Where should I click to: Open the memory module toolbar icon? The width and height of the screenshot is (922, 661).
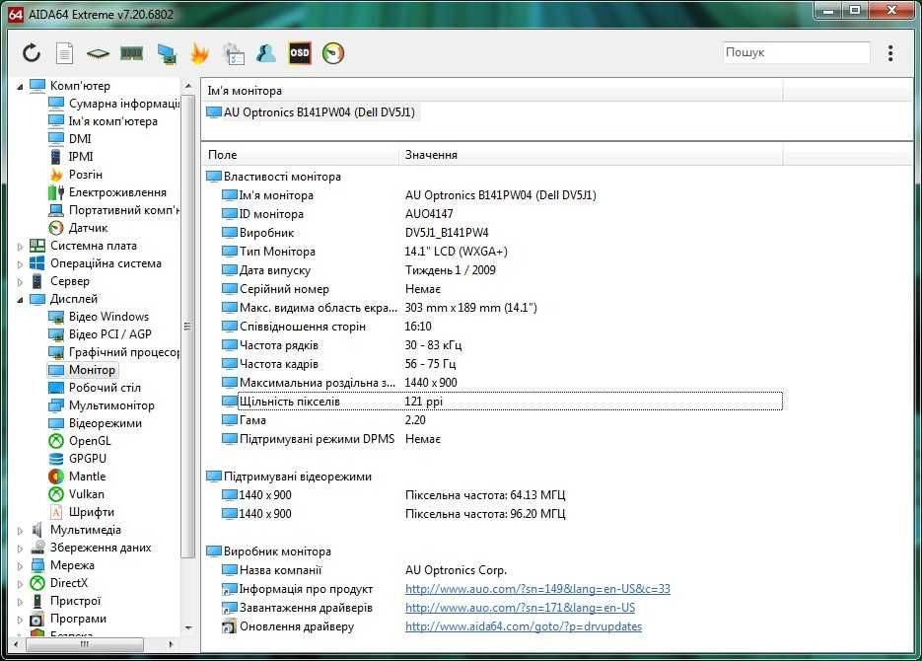pyautogui.click(x=132, y=54)
